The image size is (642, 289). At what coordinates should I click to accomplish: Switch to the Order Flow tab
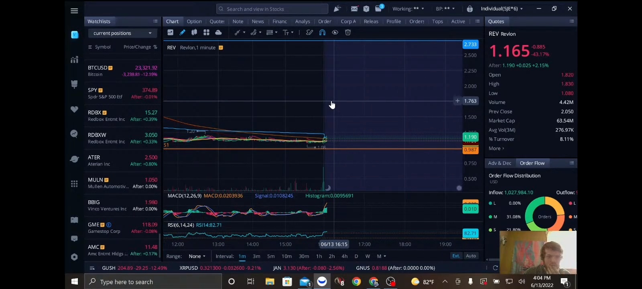click(x=532, y=163)
